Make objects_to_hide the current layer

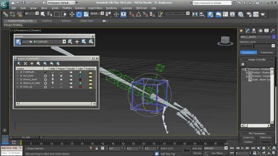(46, 83)
